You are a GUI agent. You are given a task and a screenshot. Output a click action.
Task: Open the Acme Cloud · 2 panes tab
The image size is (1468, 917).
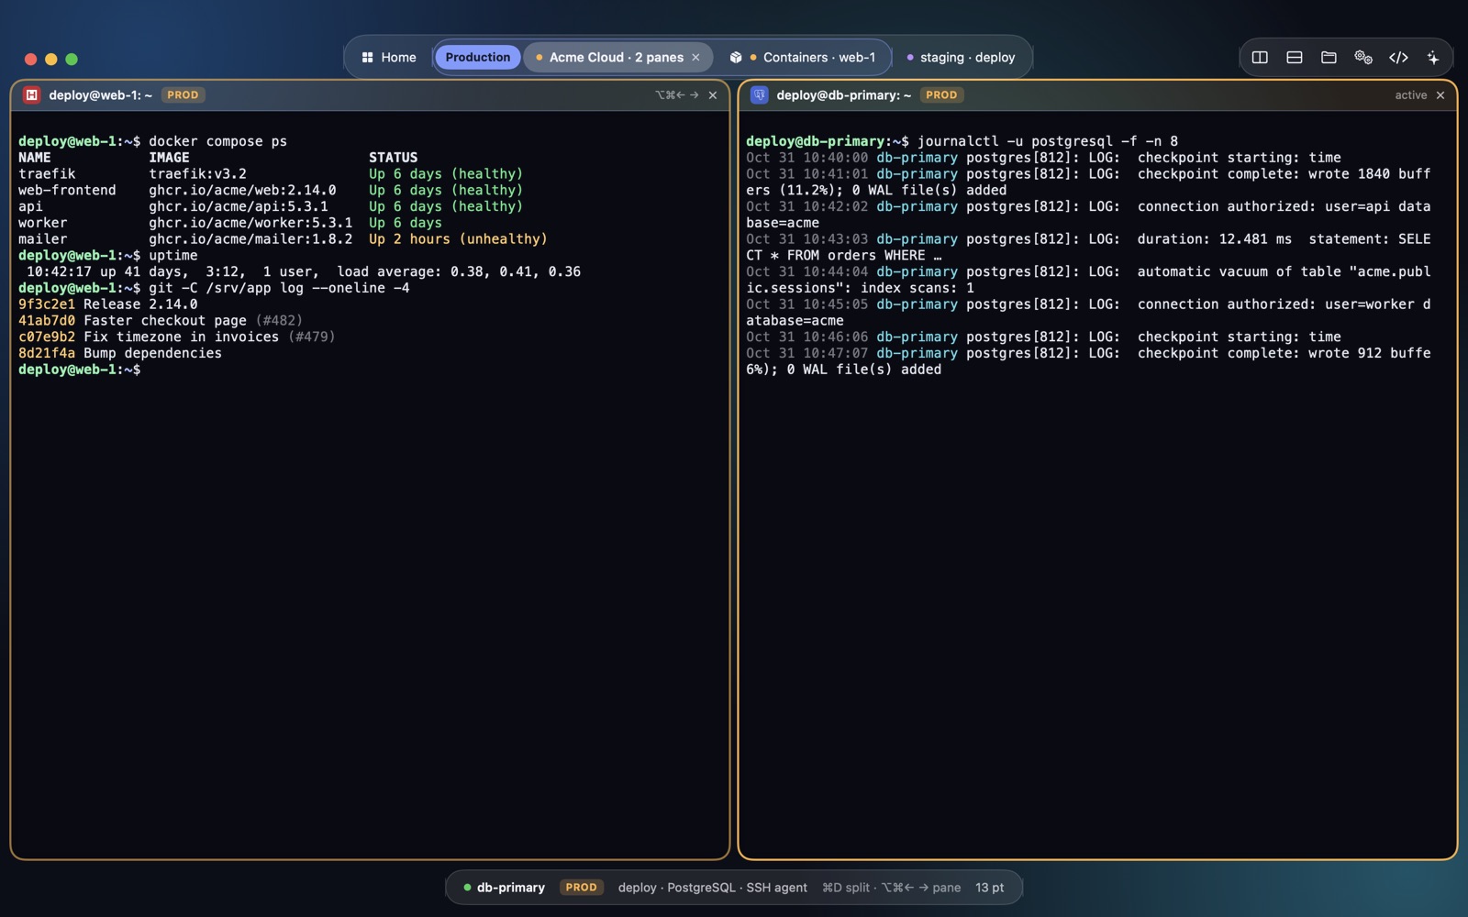[x=616, y=57]
